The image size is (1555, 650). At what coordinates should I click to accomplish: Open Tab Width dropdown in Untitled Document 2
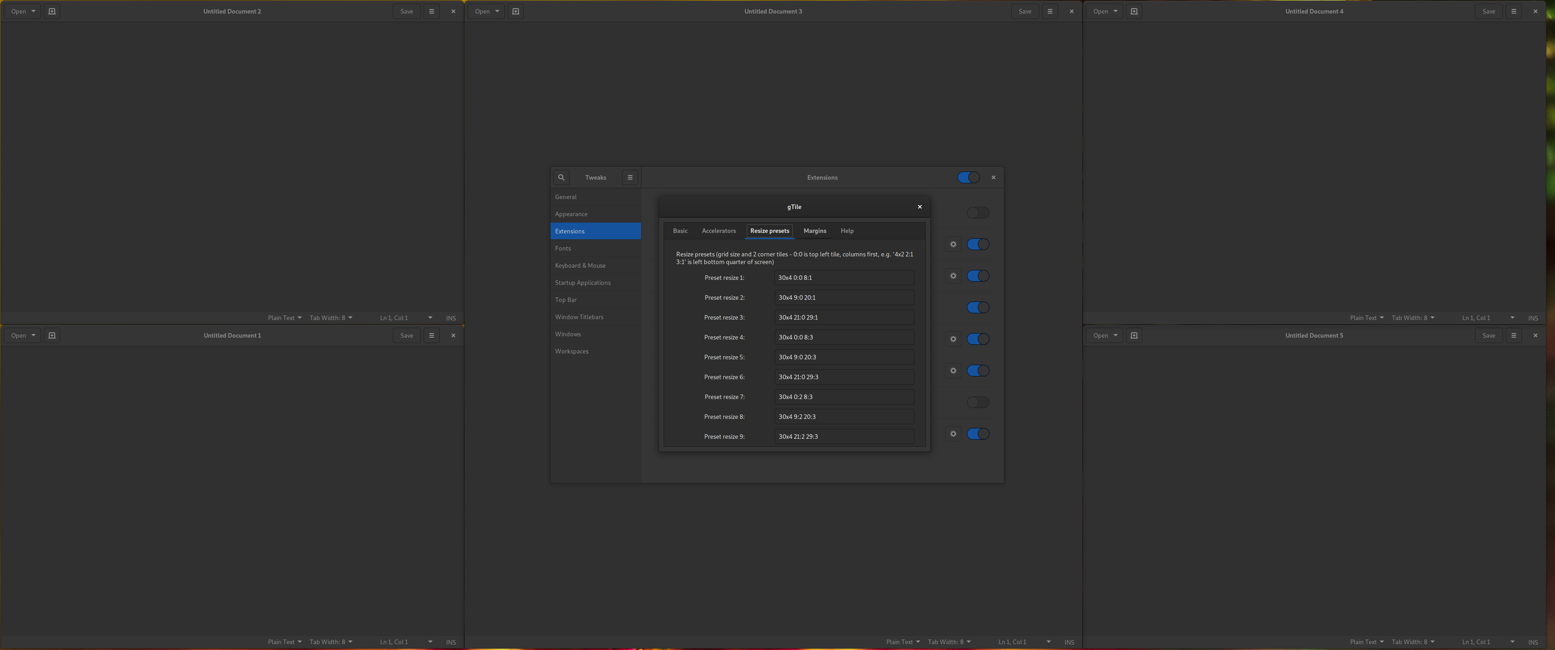tap(331, 318)
